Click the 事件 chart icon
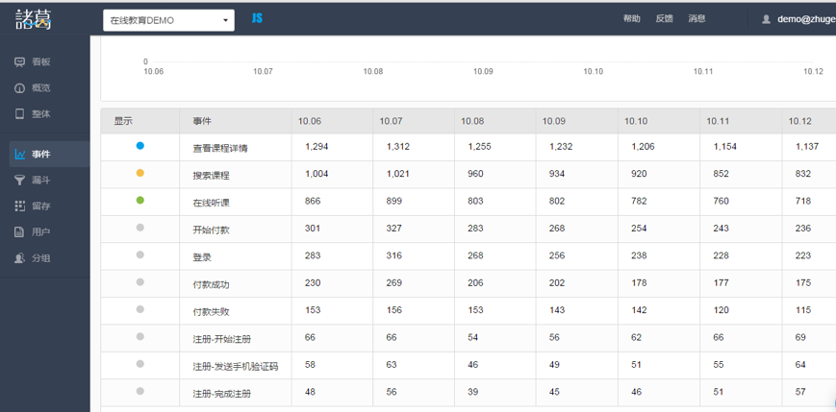 20,155
